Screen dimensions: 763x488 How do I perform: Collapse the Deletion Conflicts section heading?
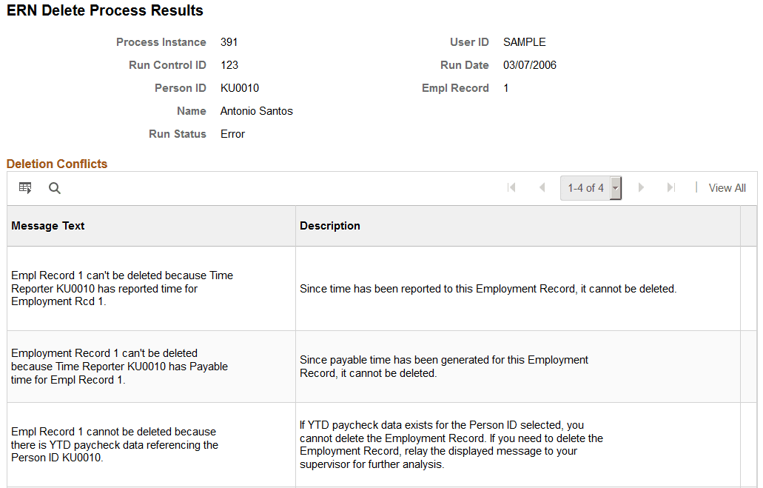[57, 164]
